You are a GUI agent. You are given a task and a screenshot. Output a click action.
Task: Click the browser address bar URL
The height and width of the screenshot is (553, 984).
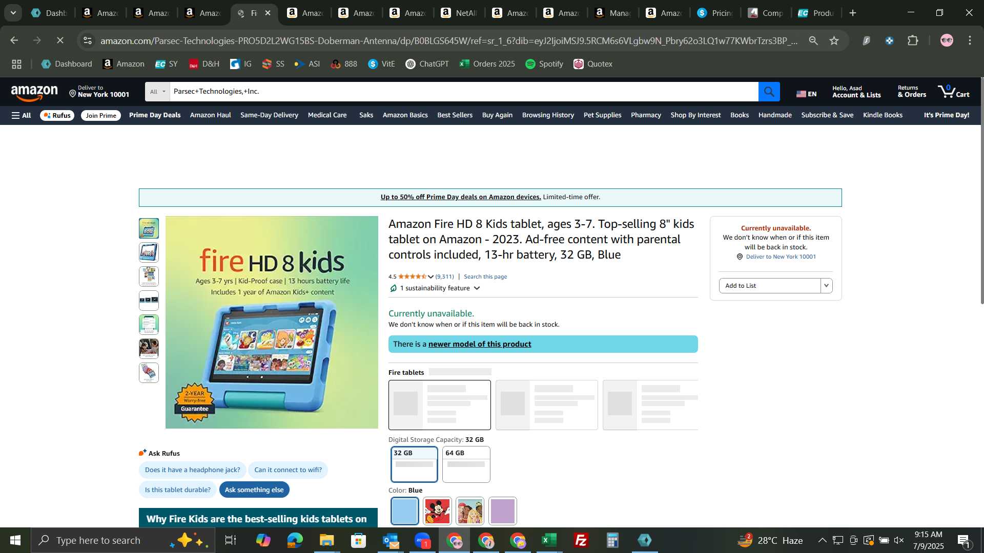(448, 40)
